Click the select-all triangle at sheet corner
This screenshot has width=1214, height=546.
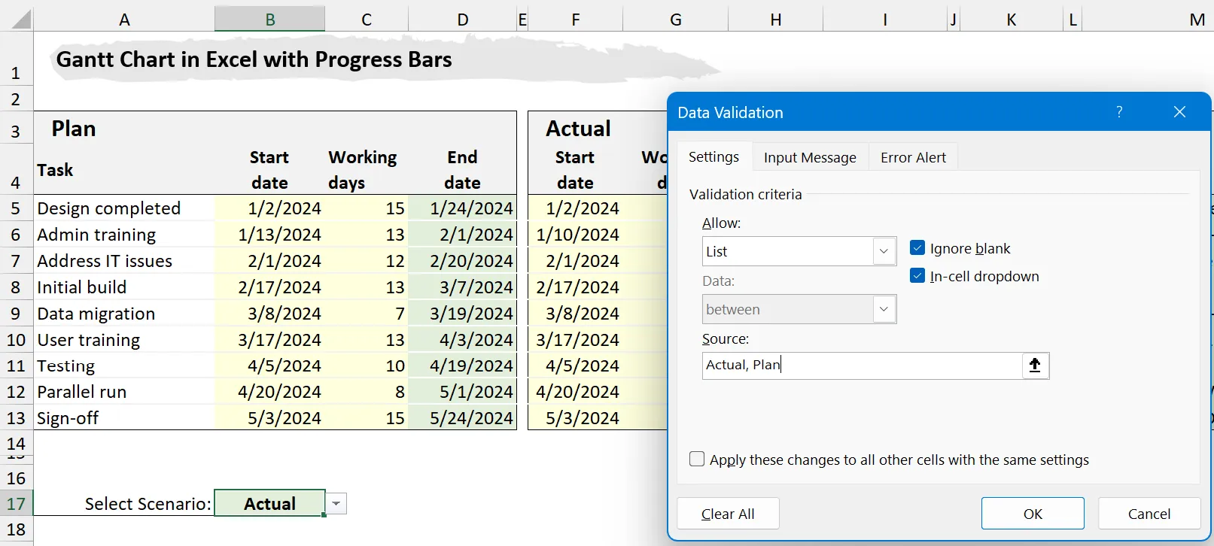(x=20, y=19)
